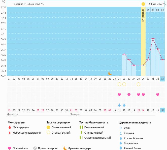Click phase 2 day 04 header cell
This screenshot has height=150, width=167.
click(x=162, y=10)
